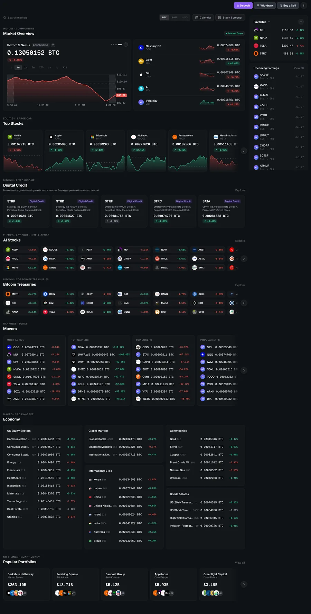Image resolution: width=311 pixels, height=614 pixels.
Task: Click the Roxom 5 Semis price chart
Action: pyautogui.click(x=61, y=88)
